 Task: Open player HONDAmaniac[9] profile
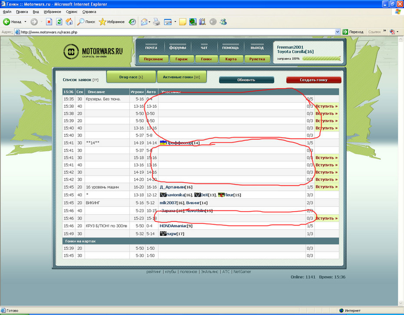click(176, 226)
